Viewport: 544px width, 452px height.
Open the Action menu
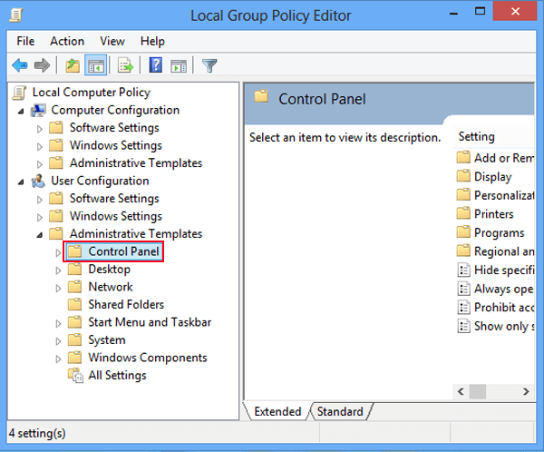67,42
